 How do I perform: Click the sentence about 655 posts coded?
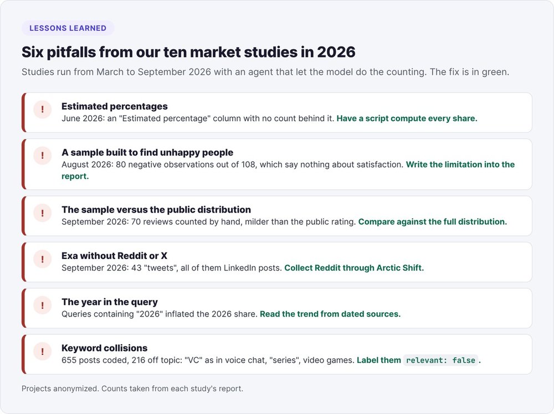[208, 360]
